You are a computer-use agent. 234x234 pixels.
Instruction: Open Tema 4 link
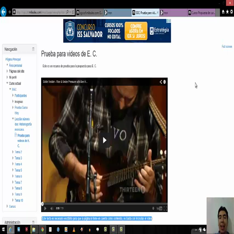(x=18, y=164)
